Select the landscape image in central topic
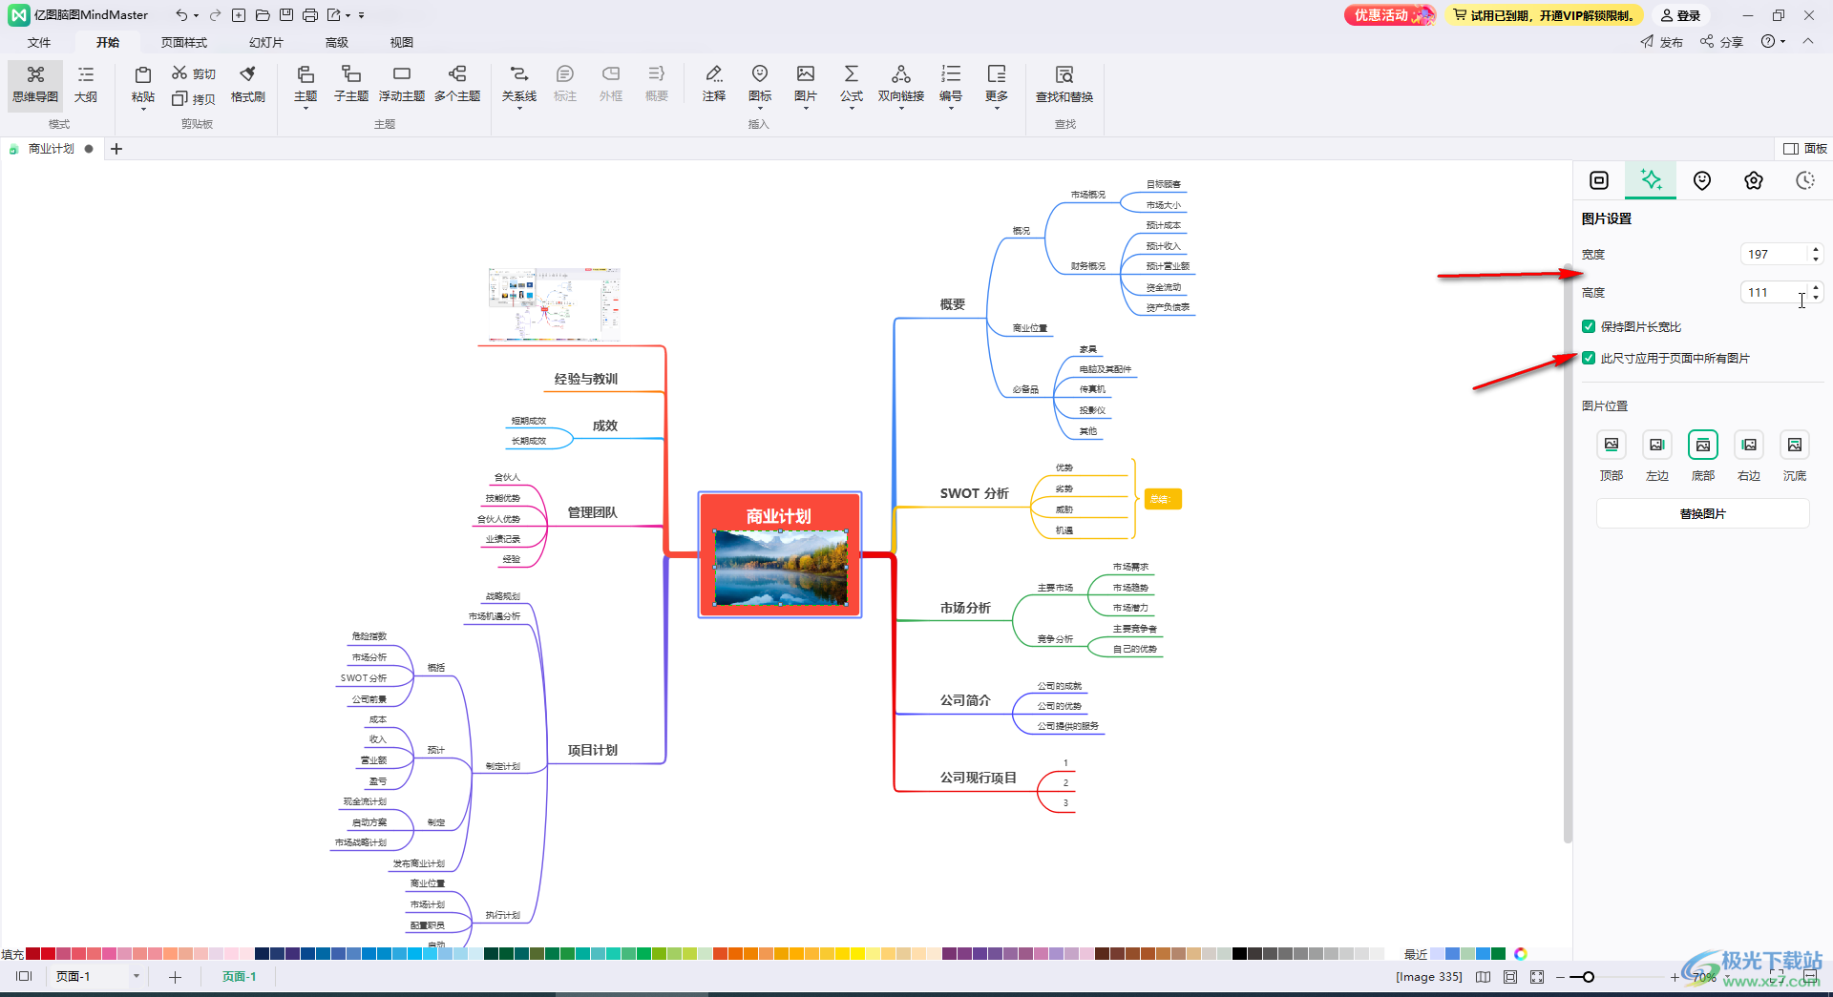Image resolution: width=1833 pixels, height=997 pixels. [781, 568]
